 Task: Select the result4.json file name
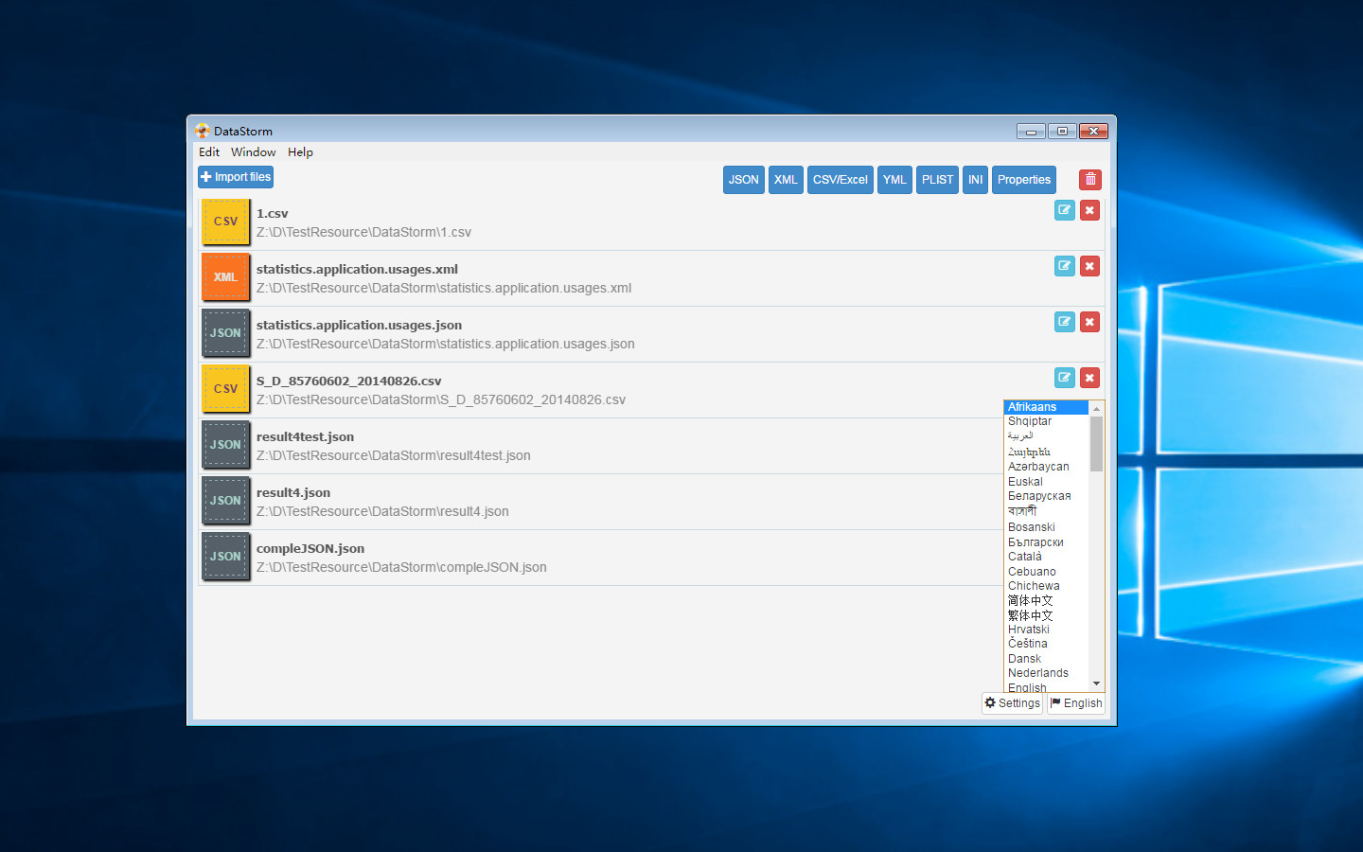click(293, 493)
